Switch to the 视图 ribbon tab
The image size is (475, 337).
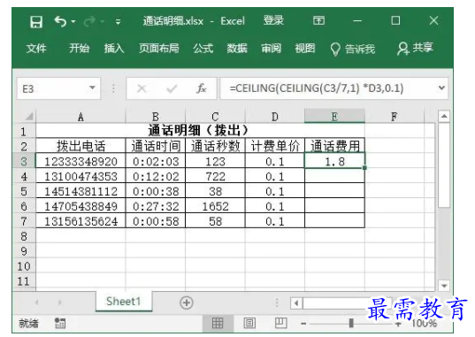point(305,48)
